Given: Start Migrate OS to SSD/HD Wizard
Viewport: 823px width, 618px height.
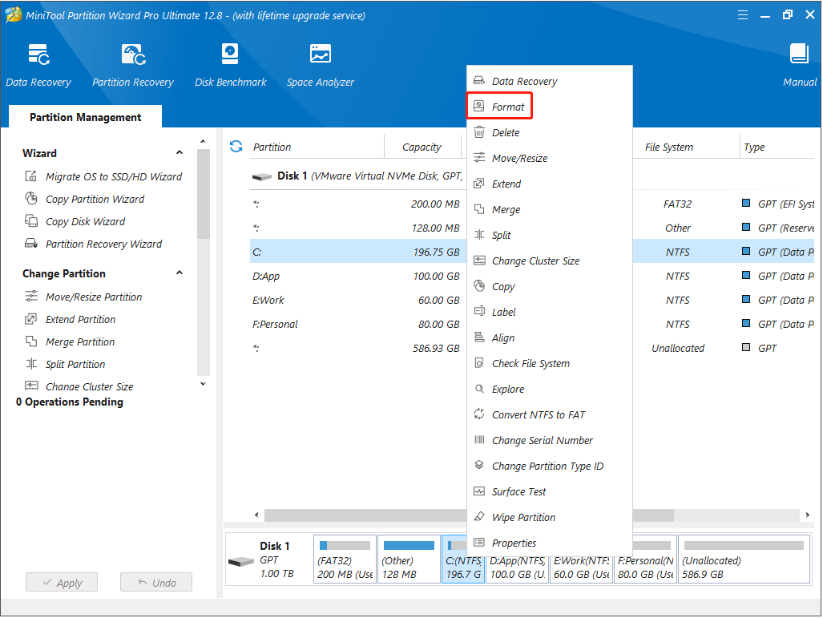Looking at the screenshot, I should click(103, 176).
